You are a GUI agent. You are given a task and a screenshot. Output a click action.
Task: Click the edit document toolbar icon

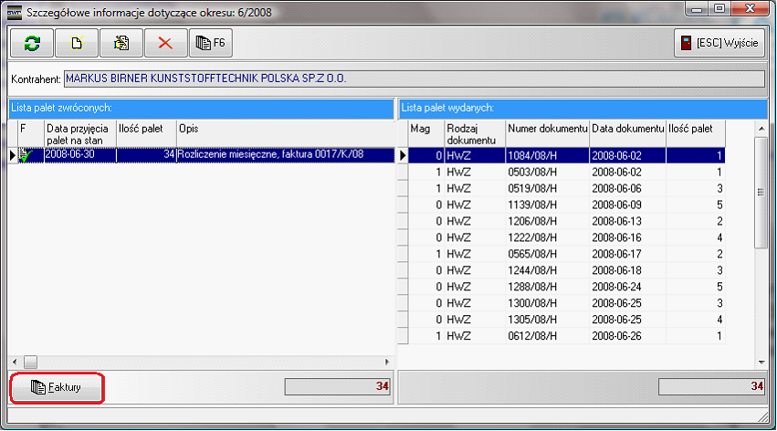121,43
